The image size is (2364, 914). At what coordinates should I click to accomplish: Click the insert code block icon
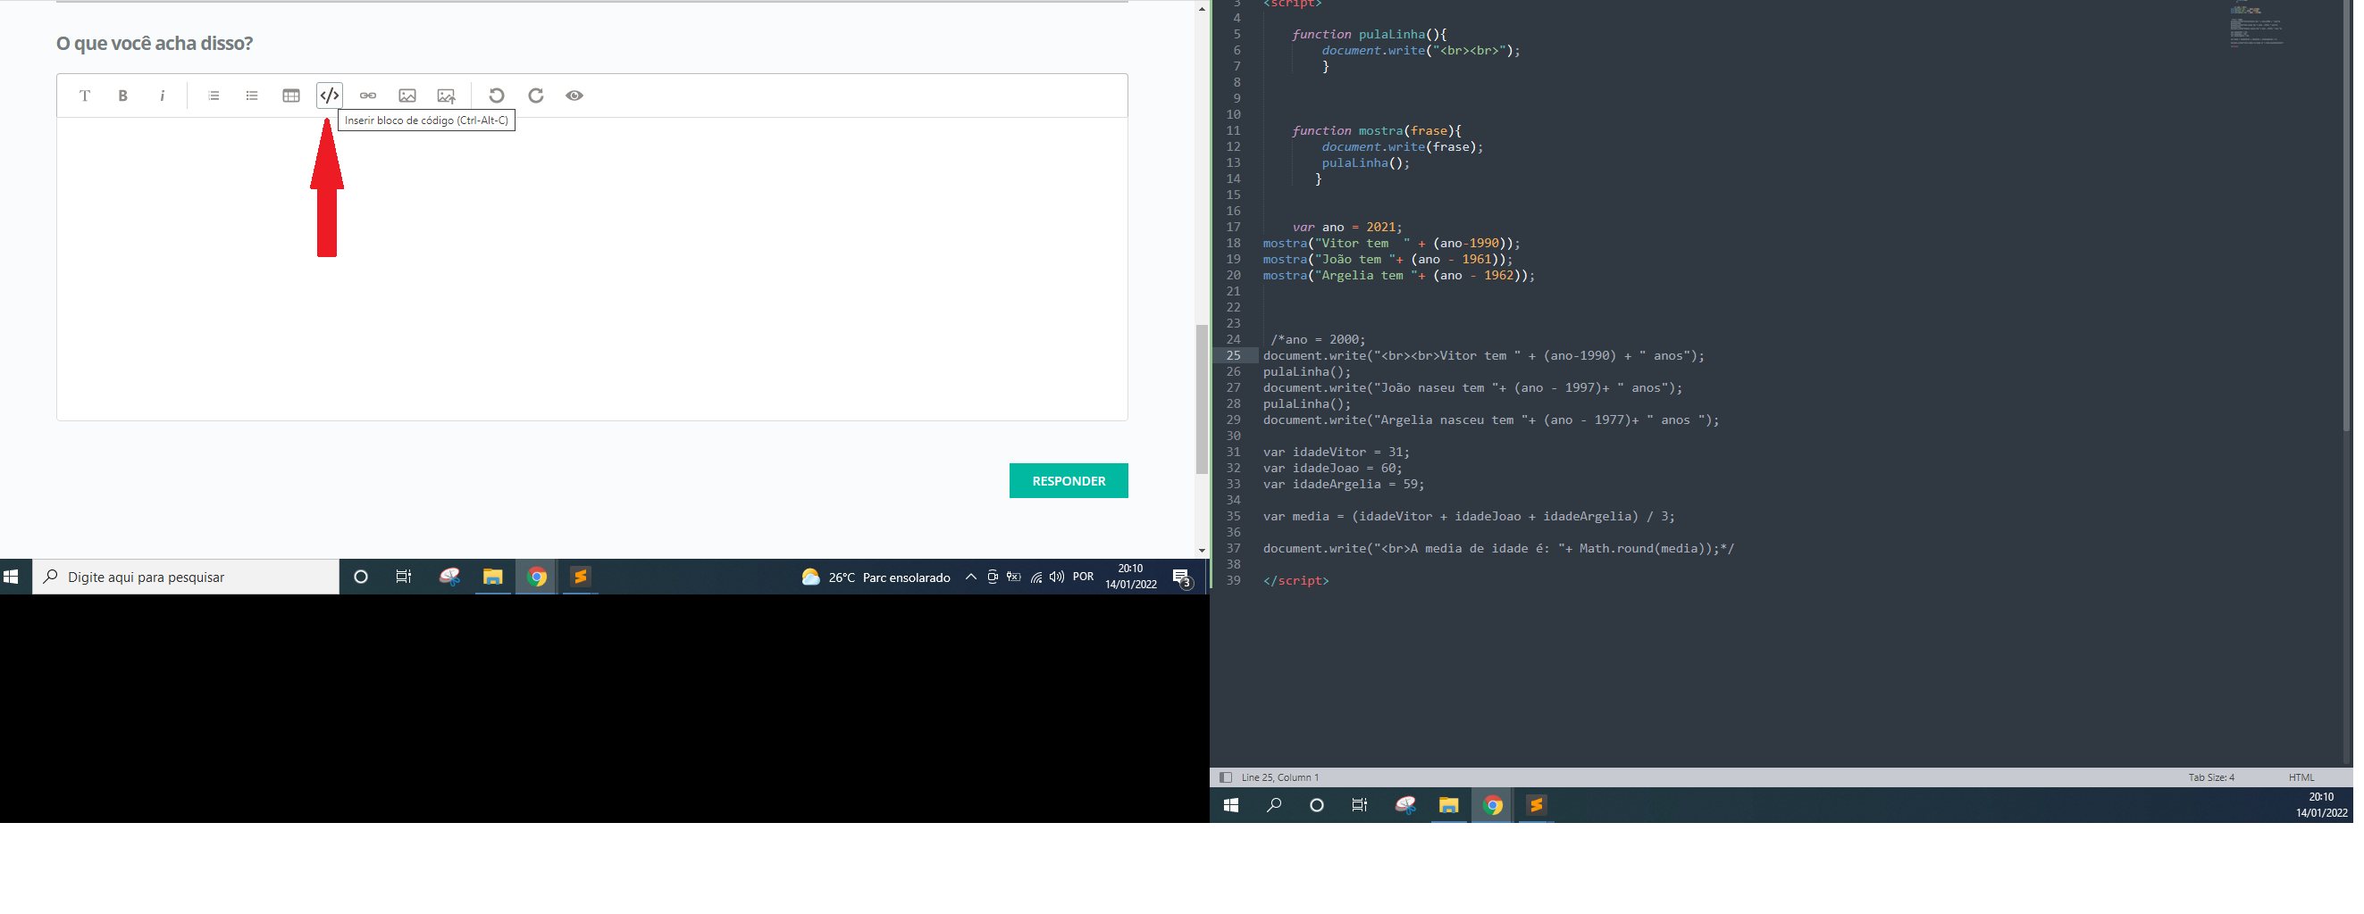click(x=330, y=96)
